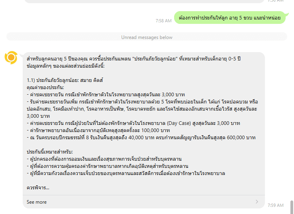
Task: Click the line mentioning 100,000 บาท
Action: tap(98, 130)
